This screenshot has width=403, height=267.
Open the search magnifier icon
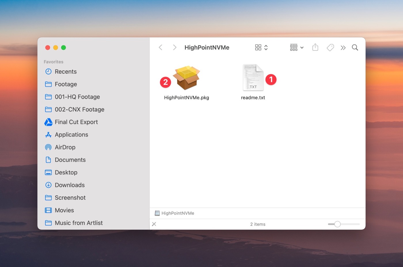pos(355,47)
